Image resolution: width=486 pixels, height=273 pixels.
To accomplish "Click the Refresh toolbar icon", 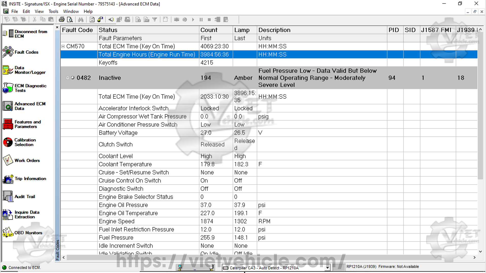I will point(92,19).
